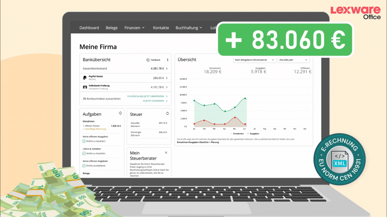The width and height of the screenshot is (387, 217).
Task: Click the Vorheriger Zeitraum value 896,94 €
Action: (x=163, y=132)
